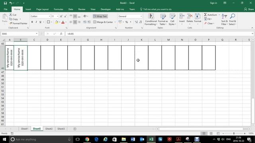The height and width of the screenshot is (143, 255).
Task: Select the zoom slider handle
Action: click(x=234, y=133)
